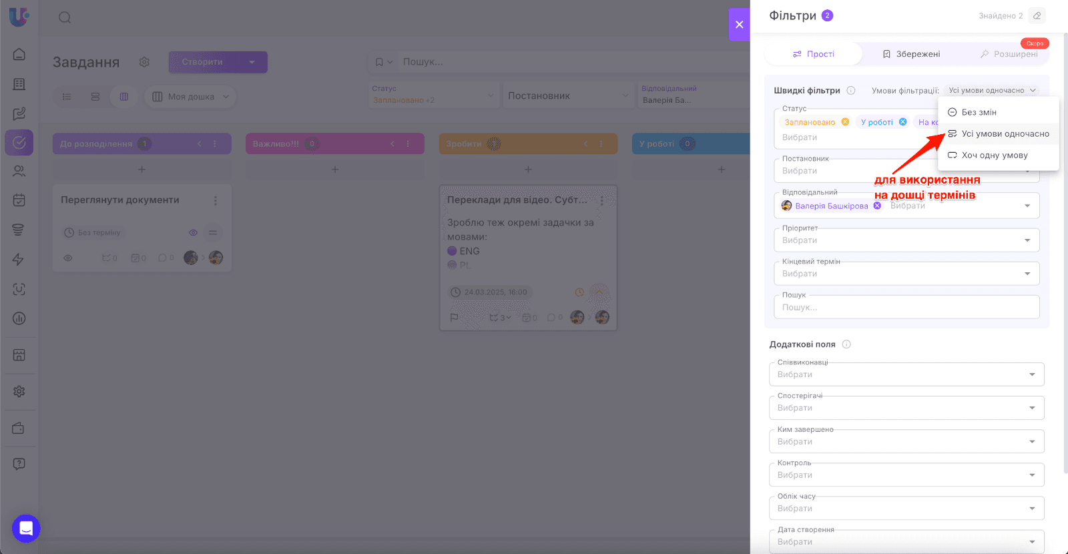Screen dimensions: 1068x554
Task: Expand the Облік часу field dropdown
Action: pos(1032,508)
